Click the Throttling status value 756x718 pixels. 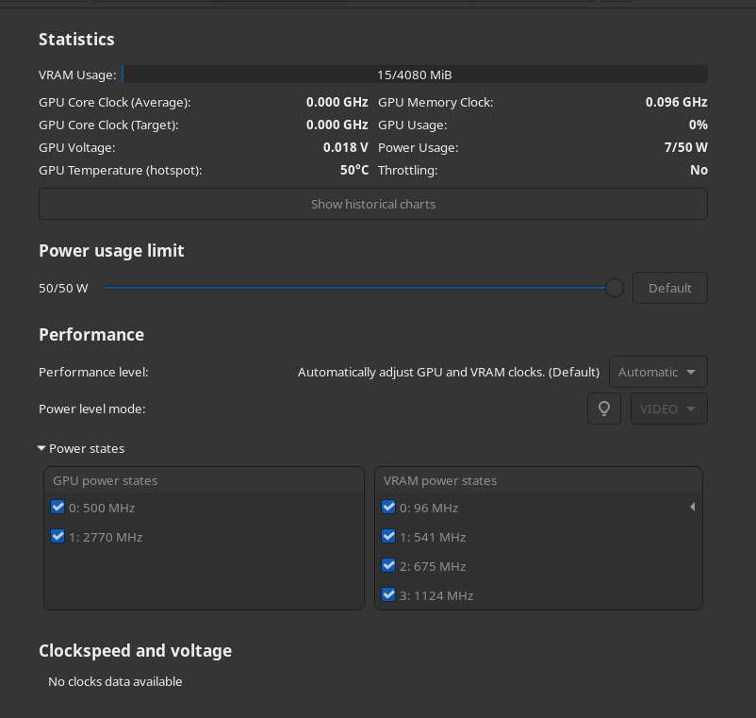coord(698,170)
